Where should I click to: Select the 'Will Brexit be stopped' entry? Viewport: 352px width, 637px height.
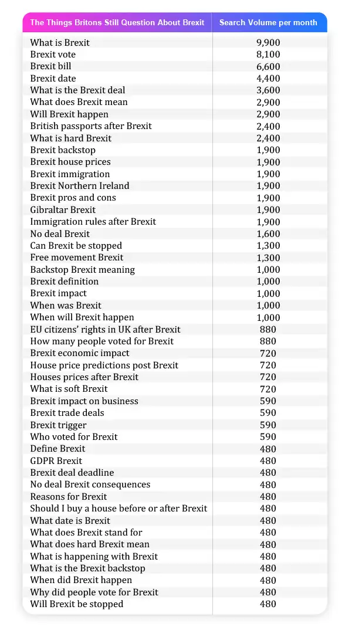point(77,604)
